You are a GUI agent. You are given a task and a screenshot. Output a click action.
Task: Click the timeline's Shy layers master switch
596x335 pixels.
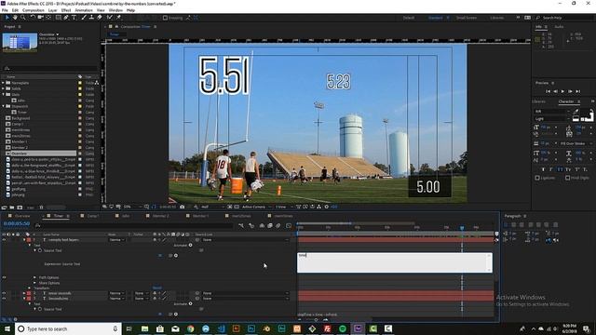pyautogui.click(x=262, y=225)
